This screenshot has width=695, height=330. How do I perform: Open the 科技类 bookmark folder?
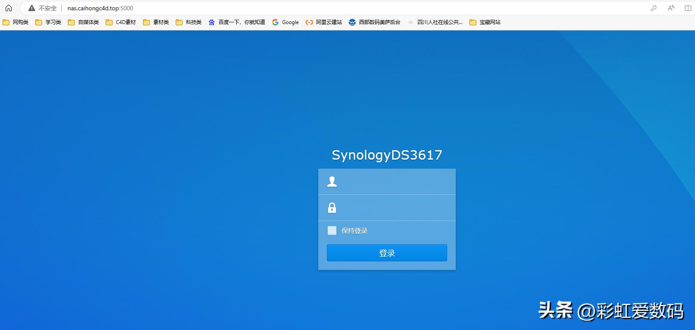189,22
